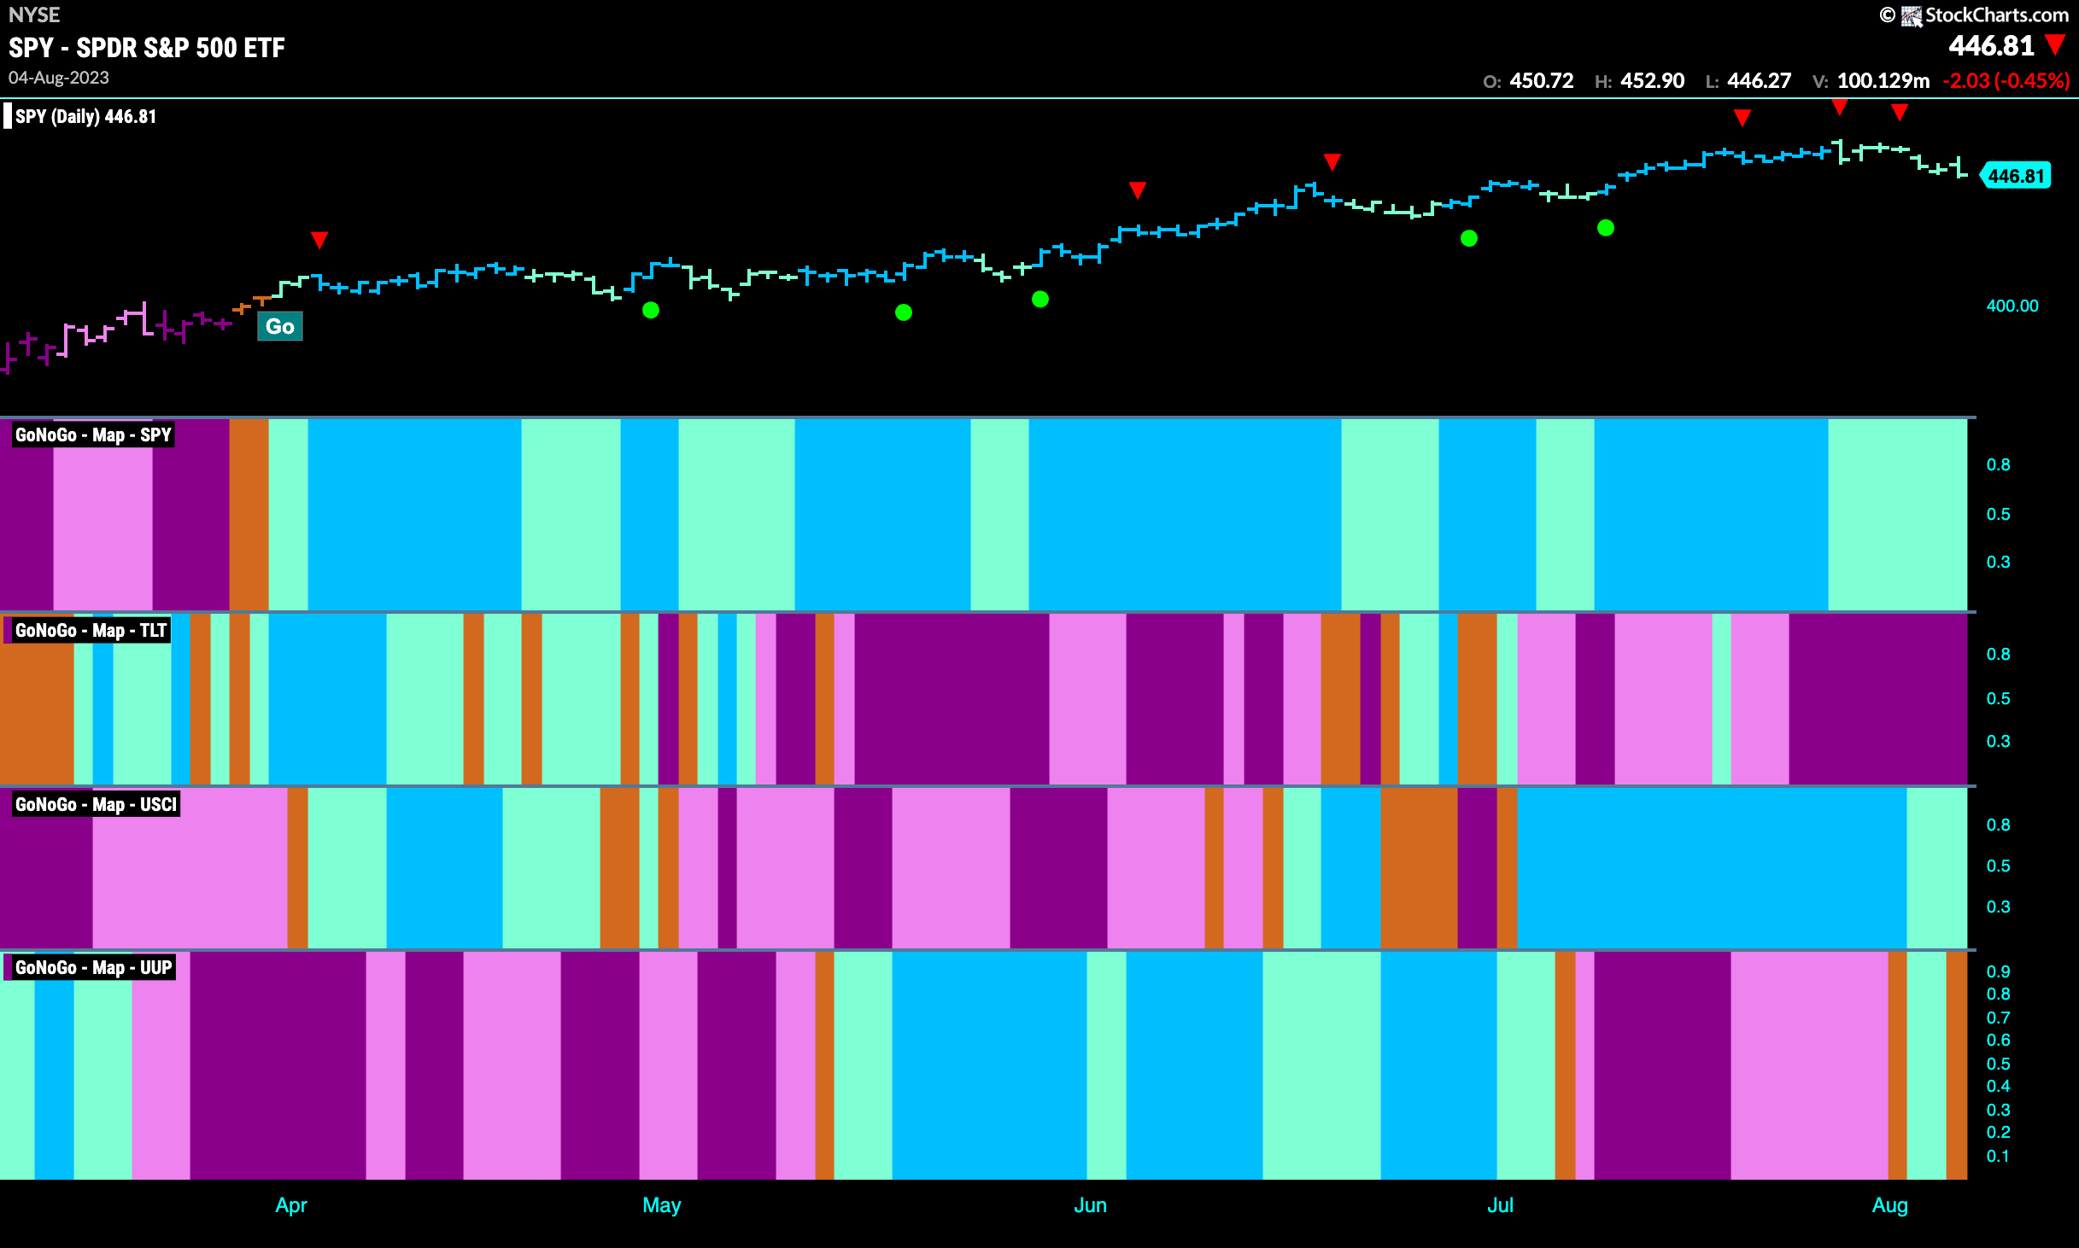The height and width of the screenshot is (1248, 2079).
Task: Click the green dot marker at start of May
Action: point(651,310)
